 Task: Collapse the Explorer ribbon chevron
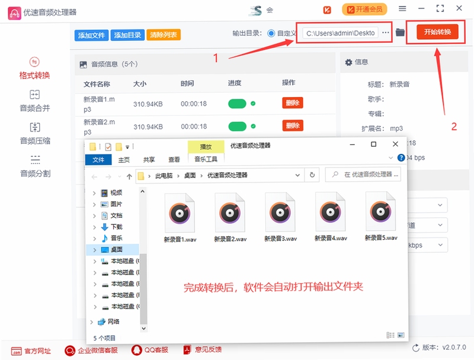pyautogui.click(x=390, y=157)
